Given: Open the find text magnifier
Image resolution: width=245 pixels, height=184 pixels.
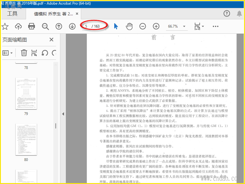Looking at the screenshot, I should [45, 26].
